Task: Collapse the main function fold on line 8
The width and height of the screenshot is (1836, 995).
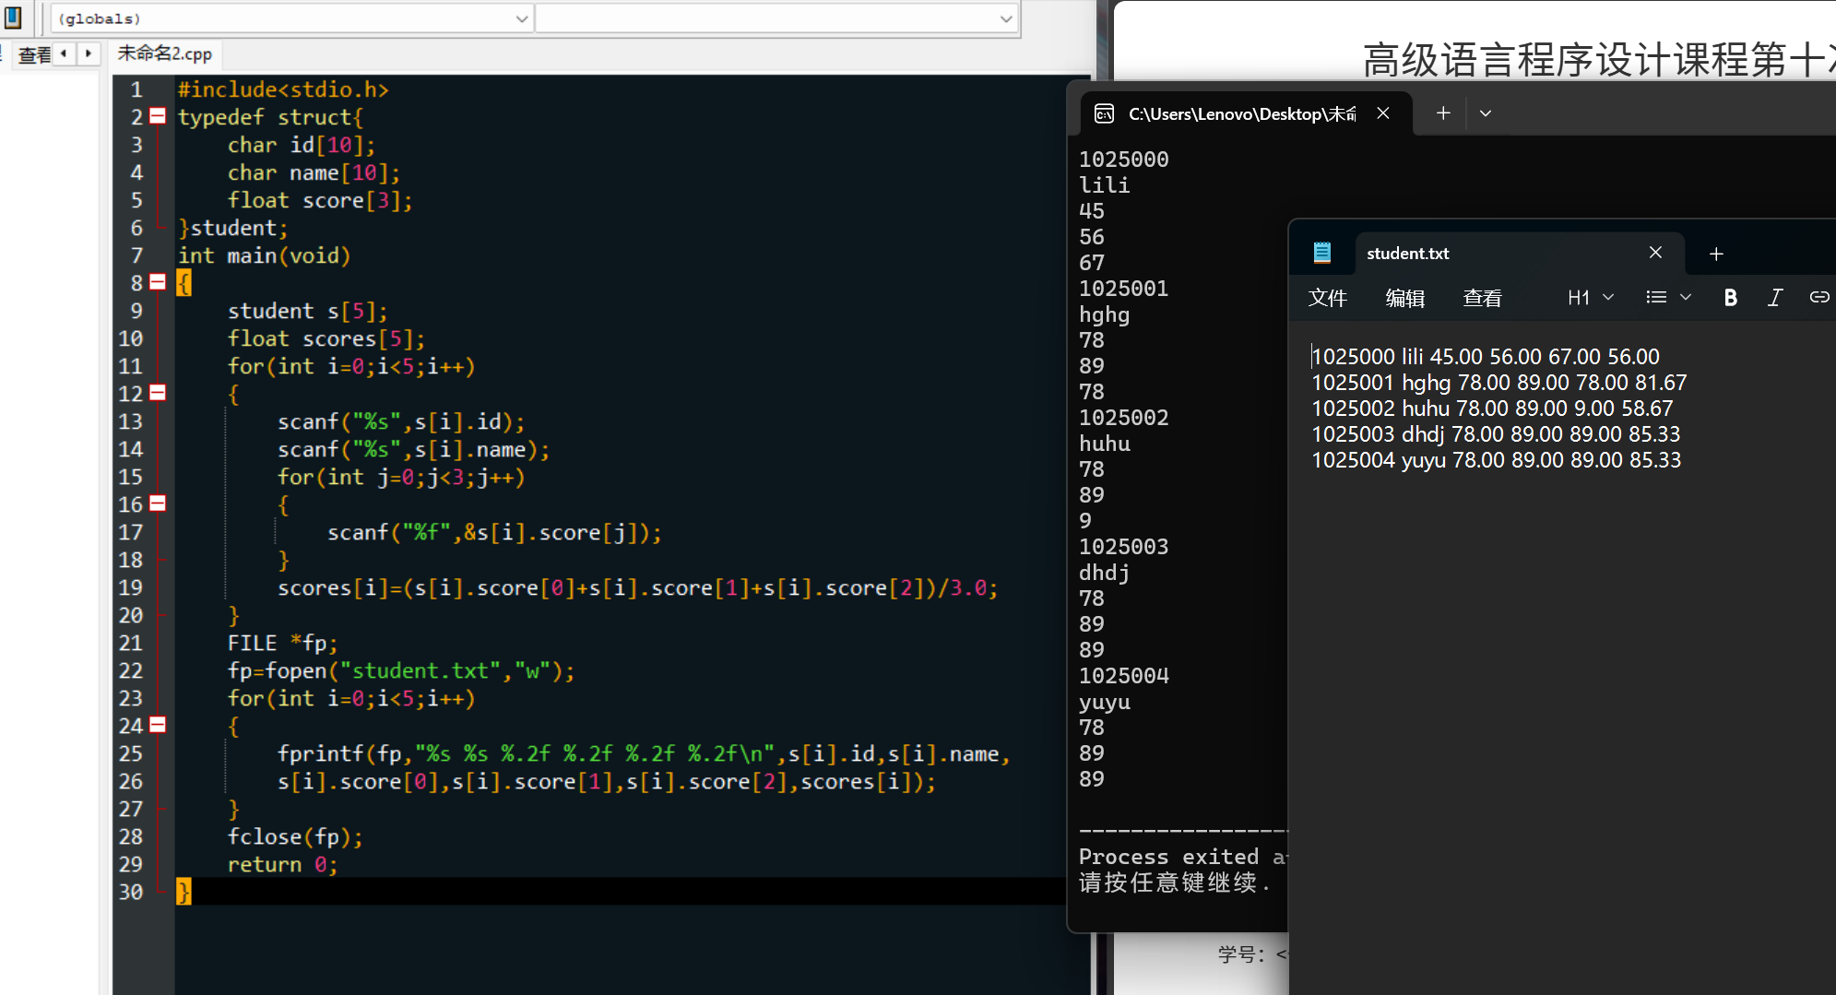Action: [x=158, y=282]
